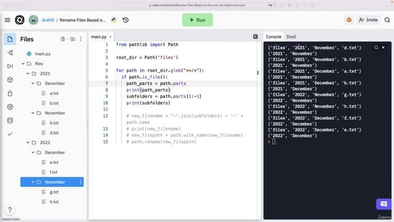
Task: Click the print(subfolders) line
Action: click(148, 103)
